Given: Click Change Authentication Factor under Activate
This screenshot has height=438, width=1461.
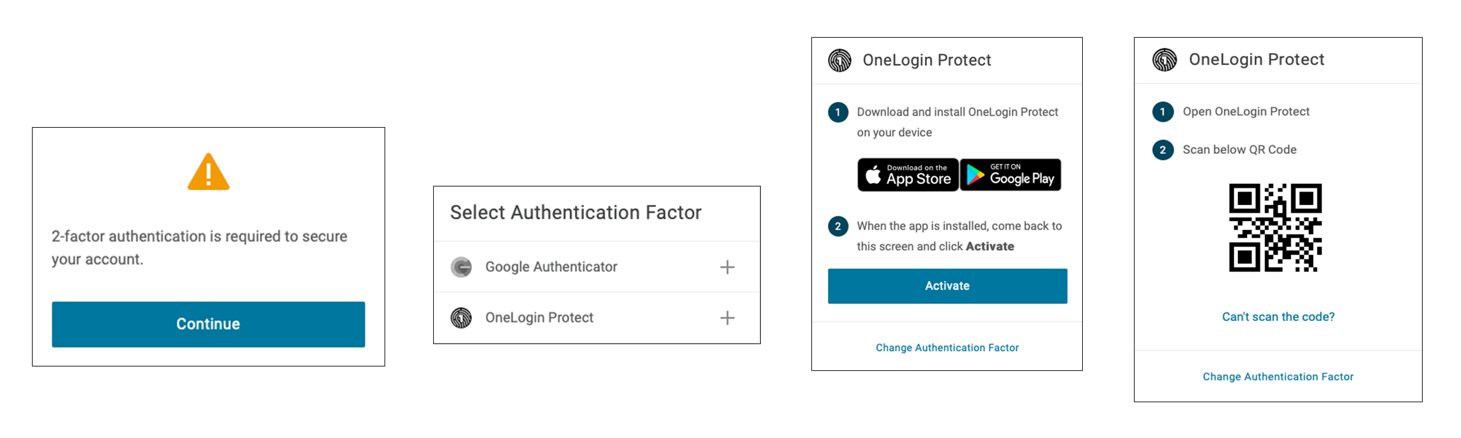Looking at the screenshot, I should (x=947, y=347).
